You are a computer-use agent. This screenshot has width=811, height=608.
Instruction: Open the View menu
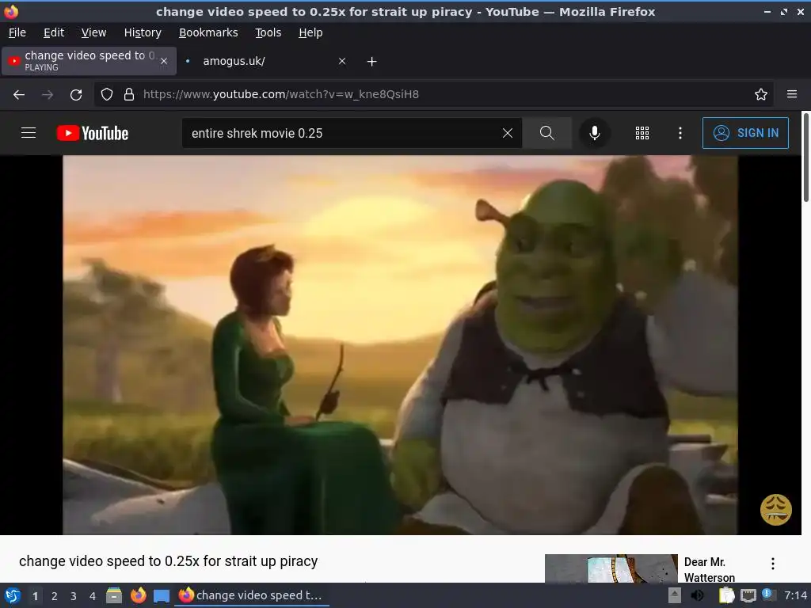[93, 32]
